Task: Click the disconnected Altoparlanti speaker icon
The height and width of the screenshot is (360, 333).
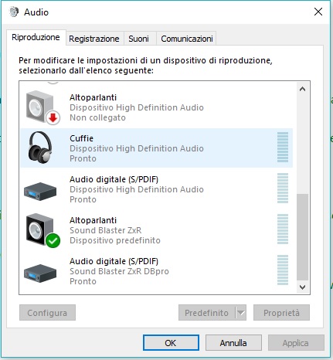Action: point(42,107)
